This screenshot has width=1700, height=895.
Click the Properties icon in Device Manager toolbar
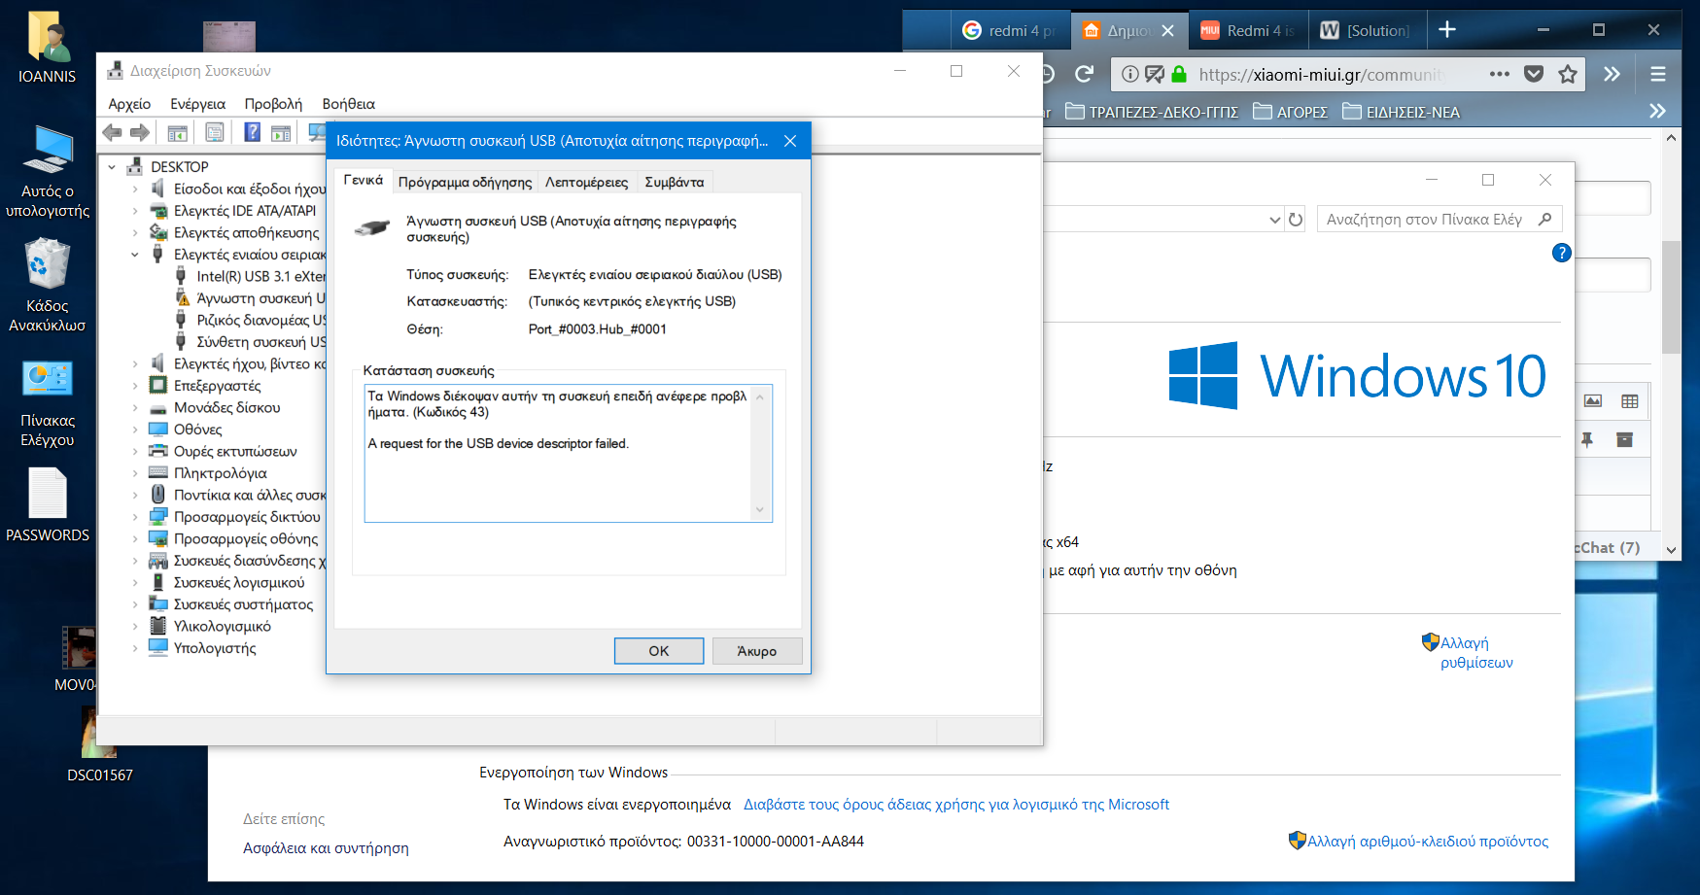click(x=215, y=132)
